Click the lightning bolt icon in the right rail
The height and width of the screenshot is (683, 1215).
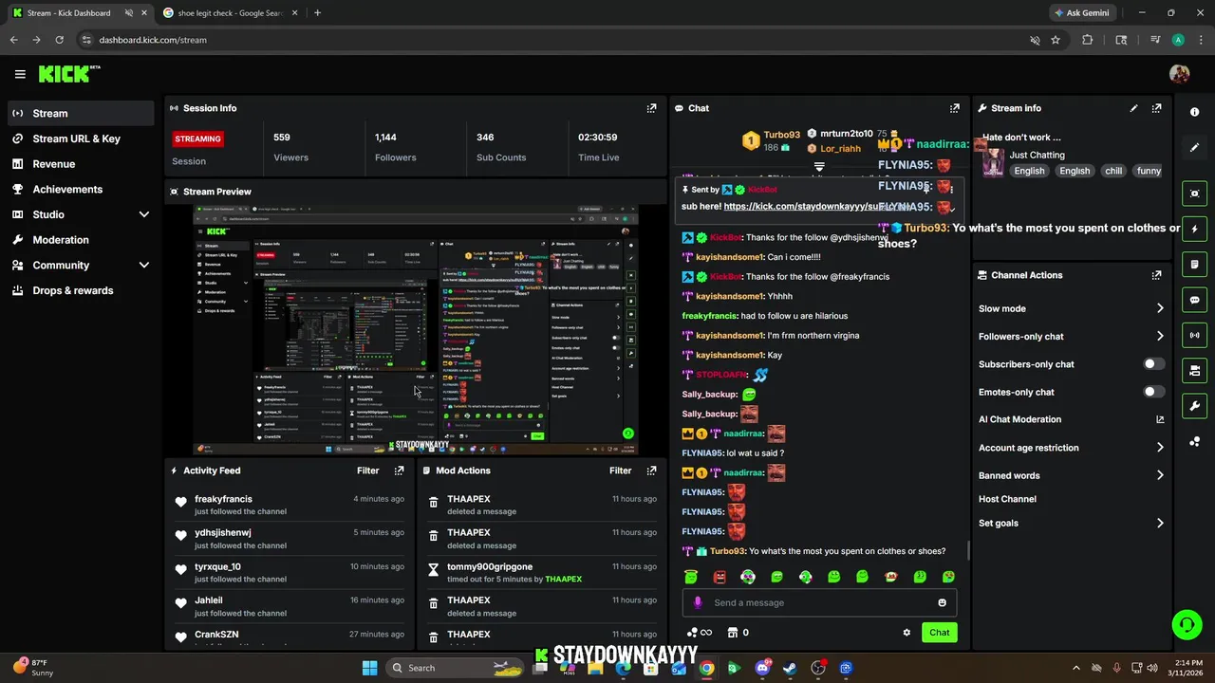click(1194, 229)
